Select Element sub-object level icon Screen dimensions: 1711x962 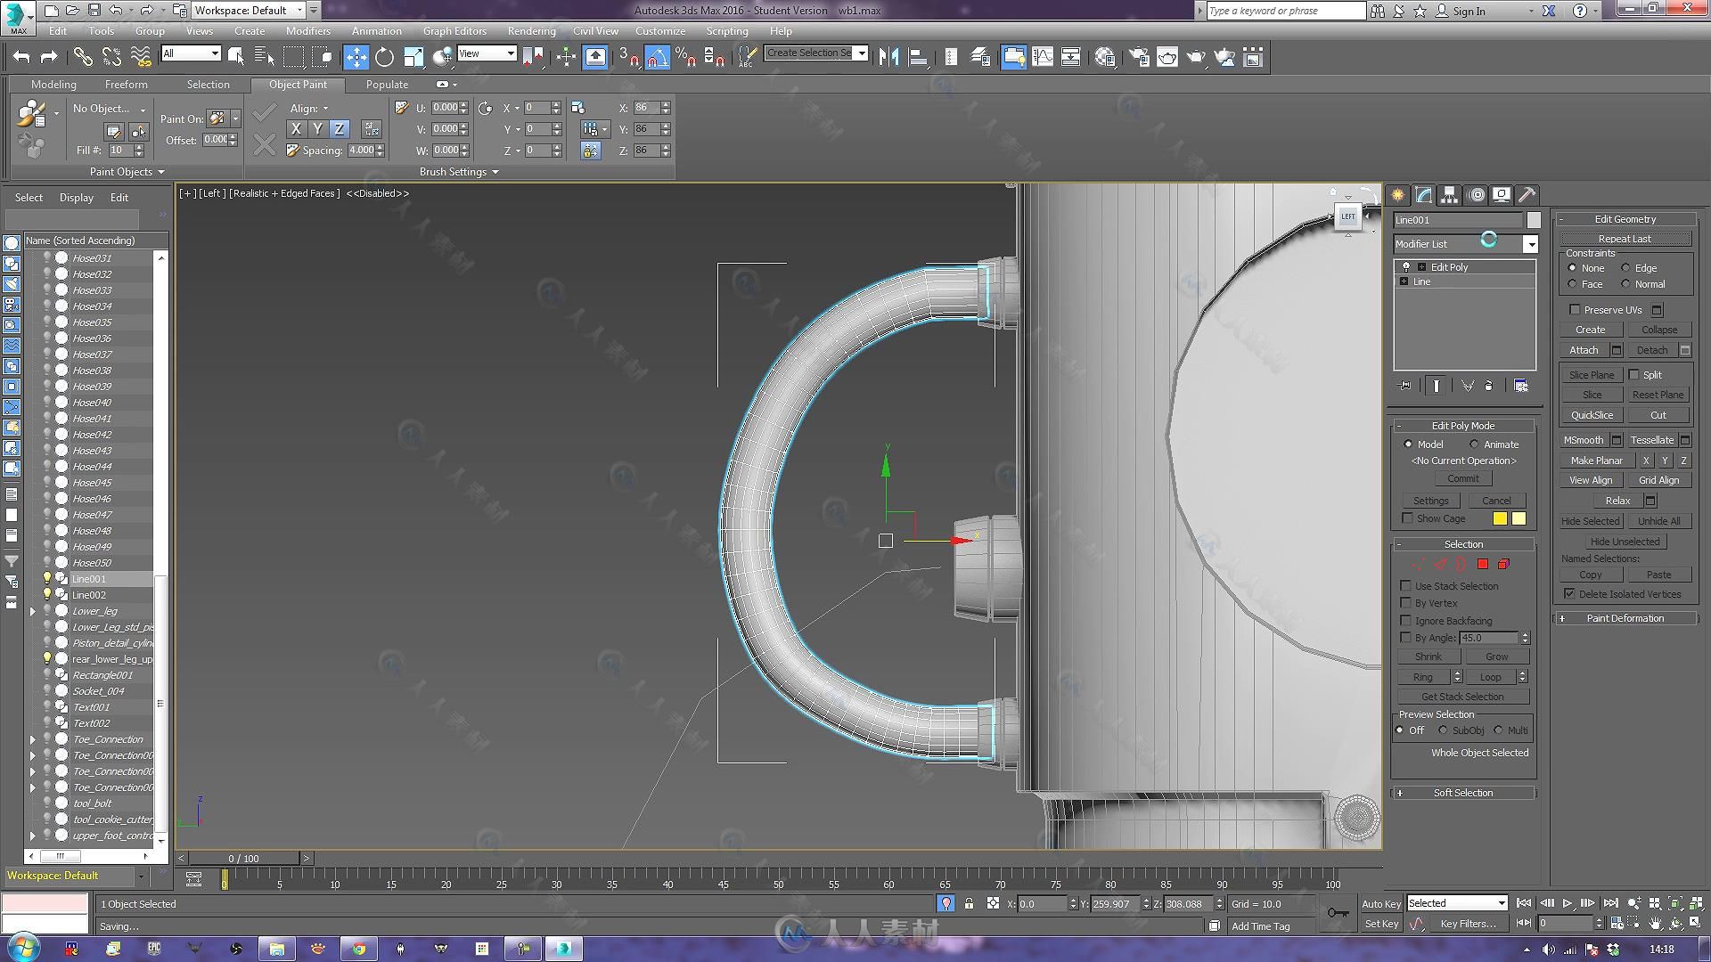1503,564
